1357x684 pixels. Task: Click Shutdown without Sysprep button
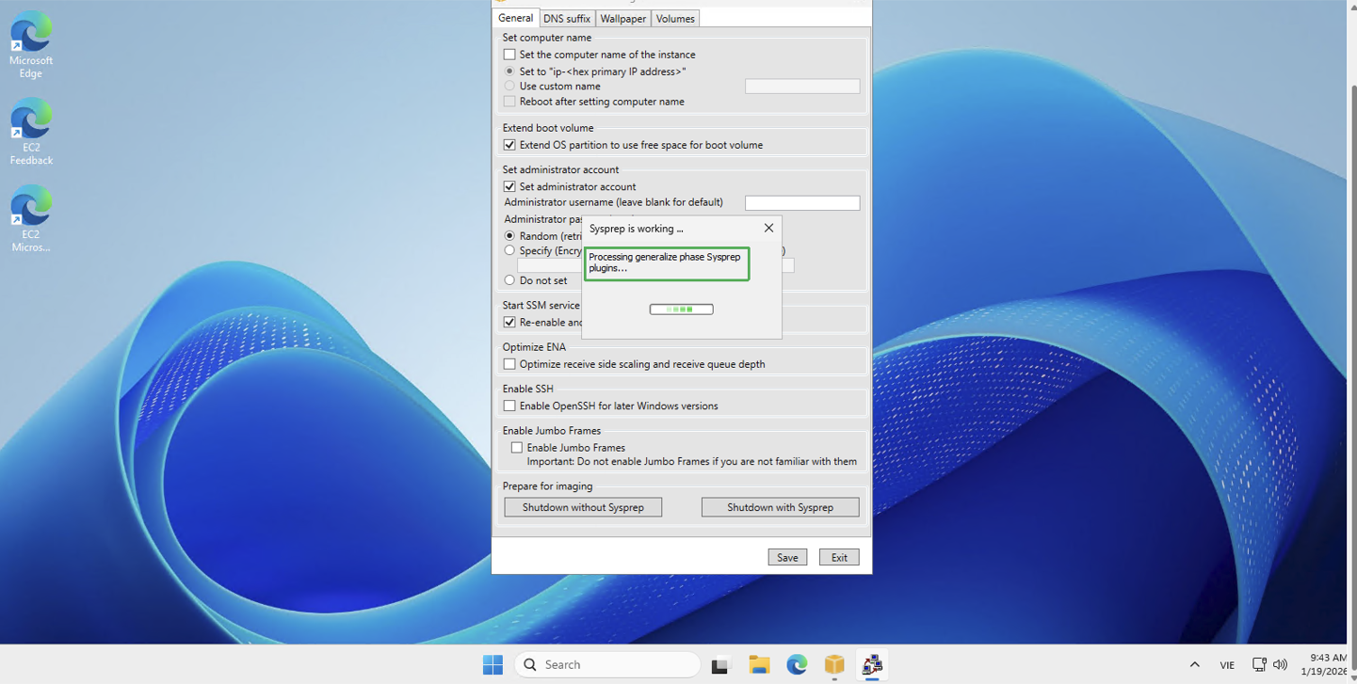pyautogui.click(x=583, y=507)
